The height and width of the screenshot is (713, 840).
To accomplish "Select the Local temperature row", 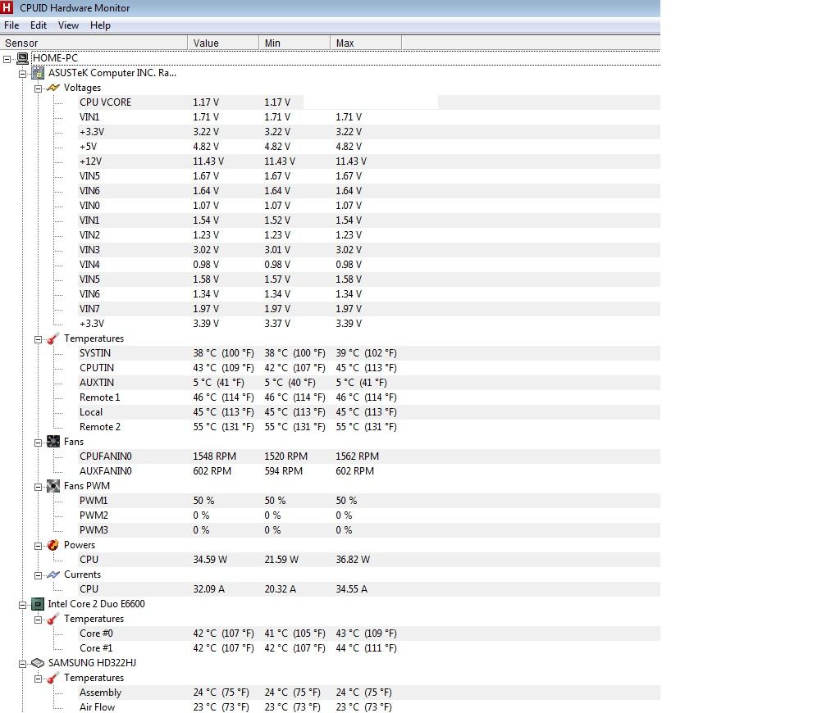I will tap(369, 412).
